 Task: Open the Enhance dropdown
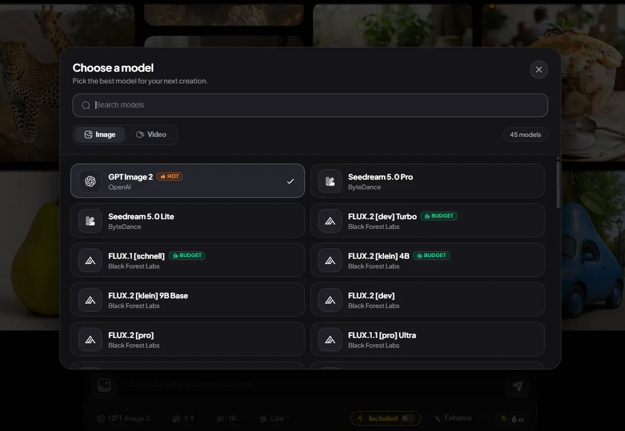tap(458, 418)
